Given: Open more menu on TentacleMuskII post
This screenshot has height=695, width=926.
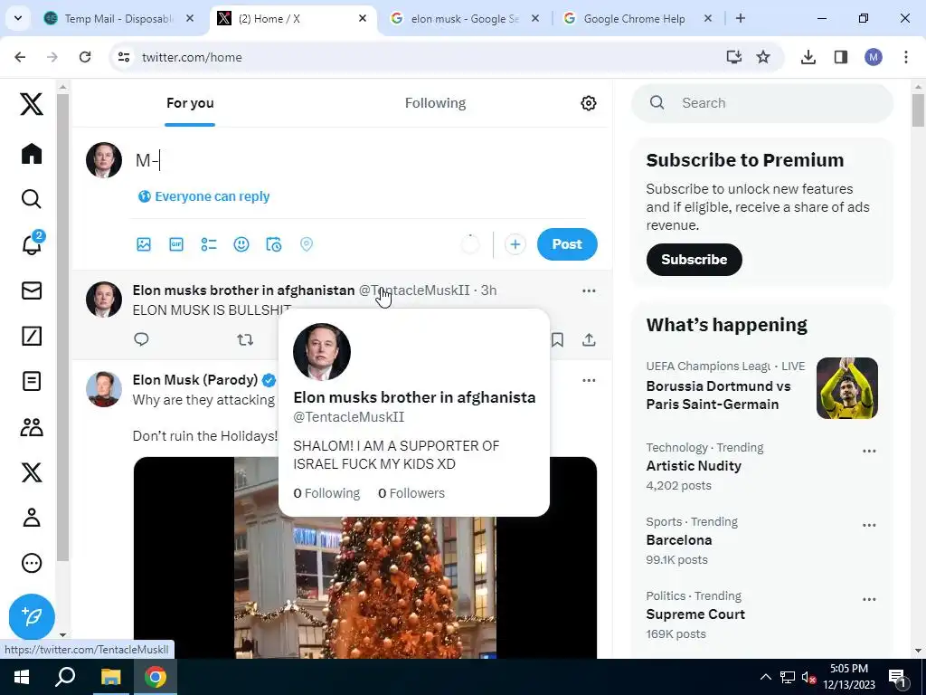Looking at the screenshot, I should (x=589, y=290).
